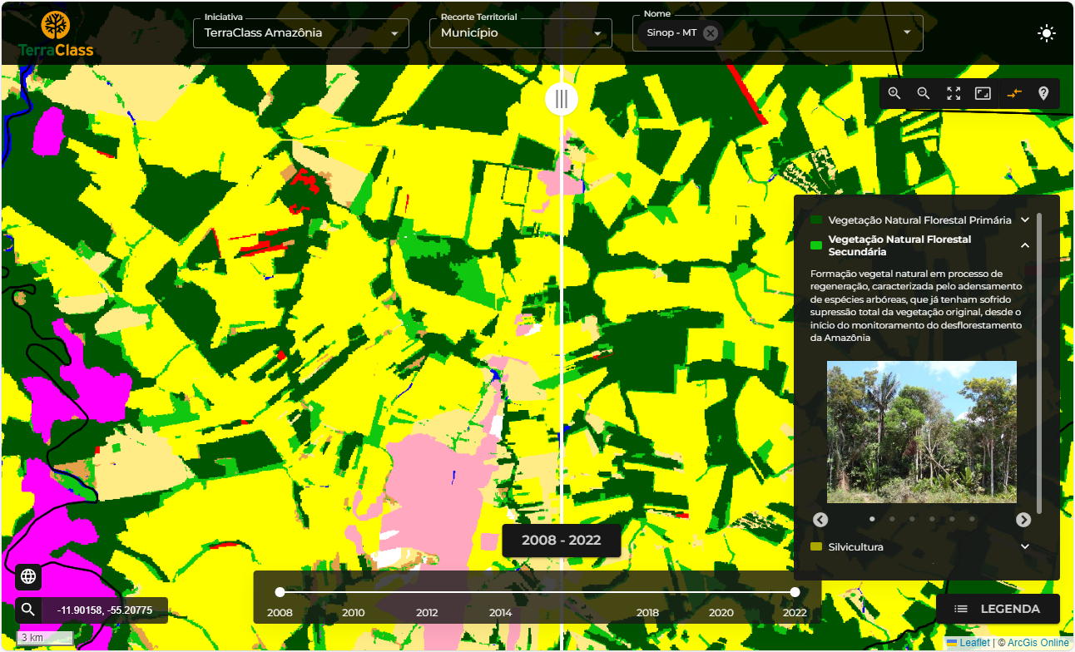Toggle light theme with sun icon

tap(1046, 33)
